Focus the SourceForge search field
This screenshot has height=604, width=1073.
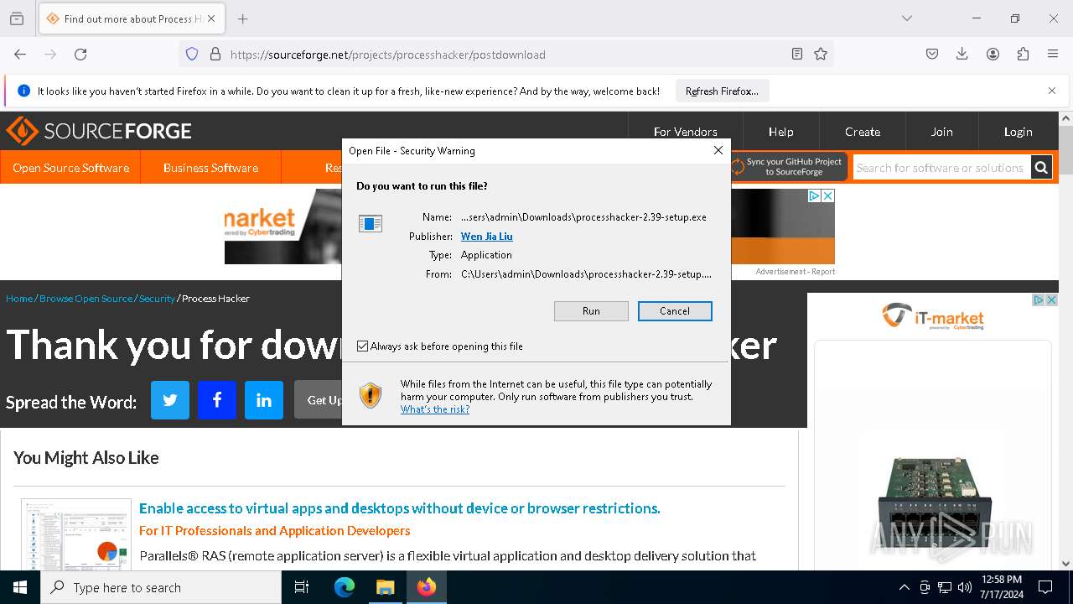(941, 168)
